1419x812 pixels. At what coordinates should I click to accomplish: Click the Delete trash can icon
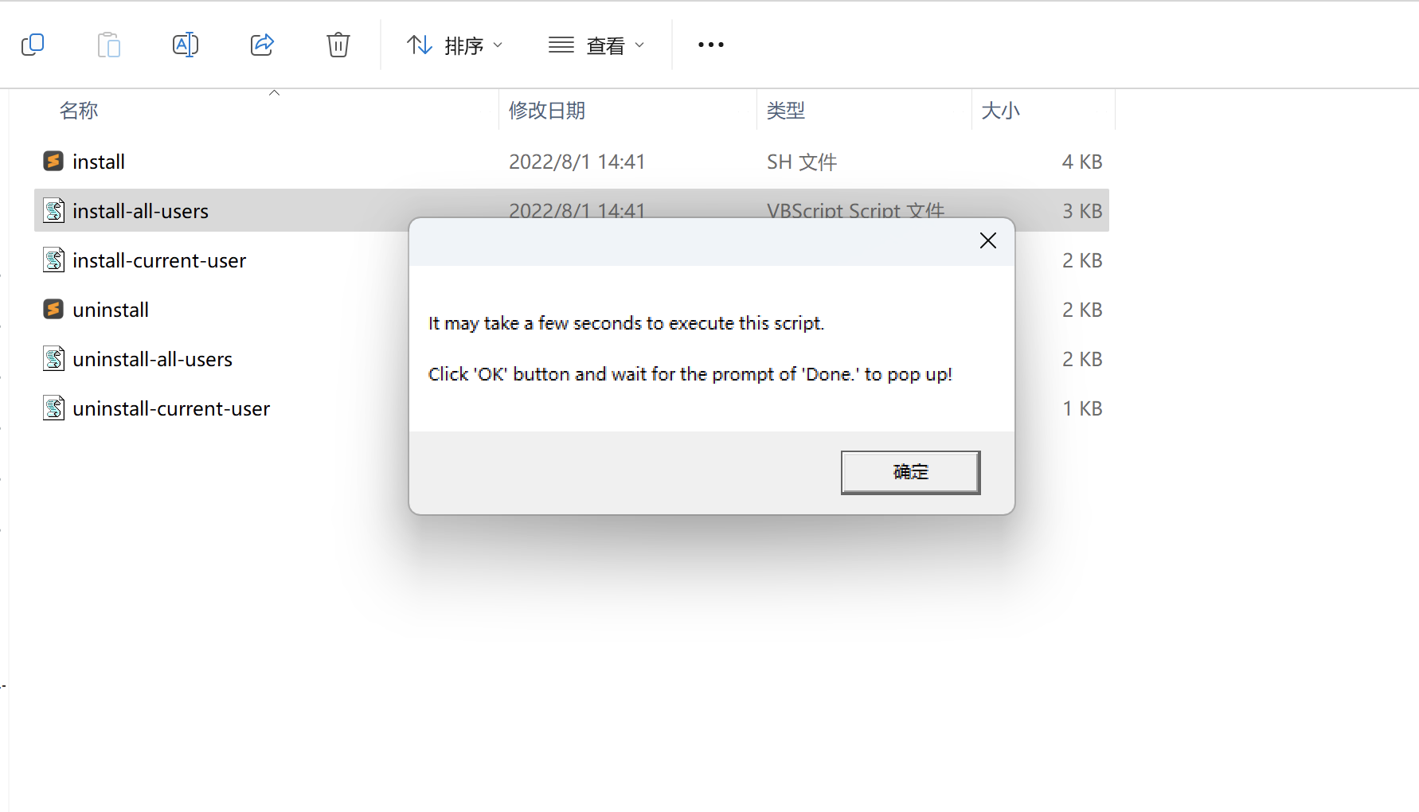[x=338, y=45]
